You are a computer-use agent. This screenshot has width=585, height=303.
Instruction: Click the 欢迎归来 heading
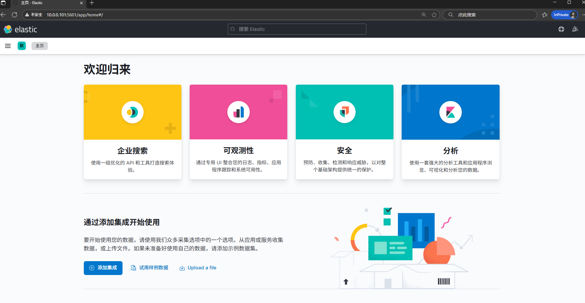click(x=107, y=69)
